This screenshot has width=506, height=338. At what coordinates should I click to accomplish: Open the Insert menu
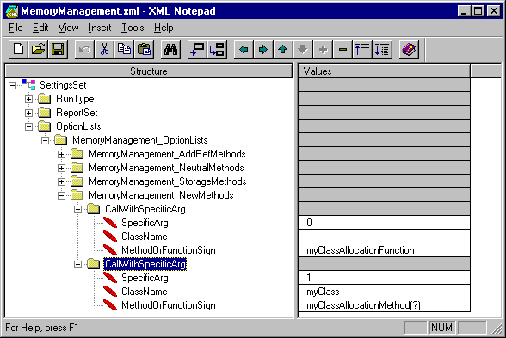point(100,28)
